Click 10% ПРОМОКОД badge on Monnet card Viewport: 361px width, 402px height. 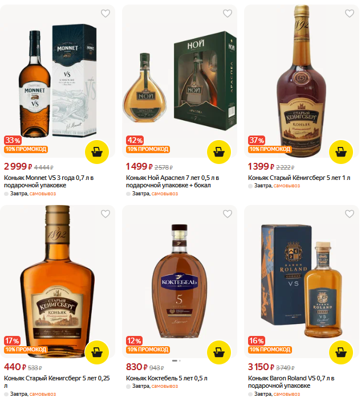(26, 149)
